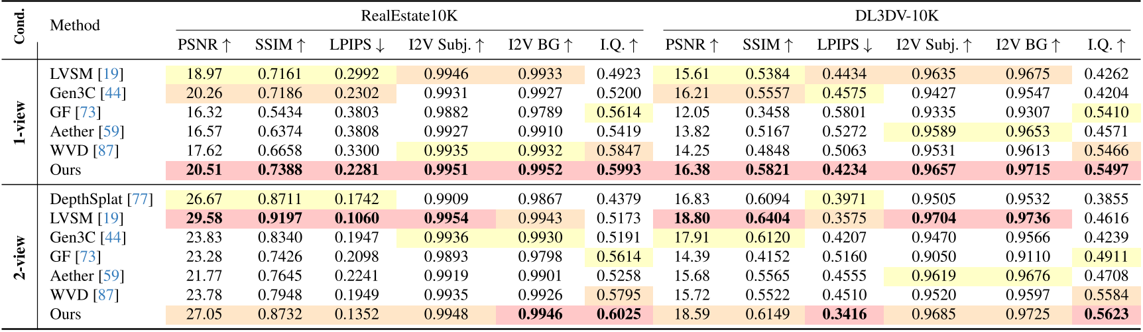Click the RealEstate10K dataset header
The width and height of the screenshot is (1143, 332).
coord(409,16)
